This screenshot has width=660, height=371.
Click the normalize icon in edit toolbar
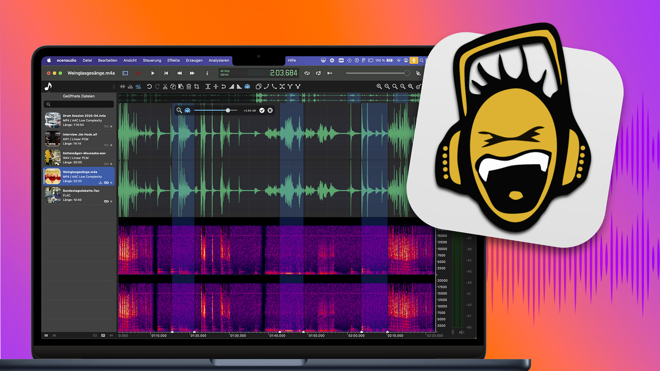pyautogui.click(x=208, y=87)
